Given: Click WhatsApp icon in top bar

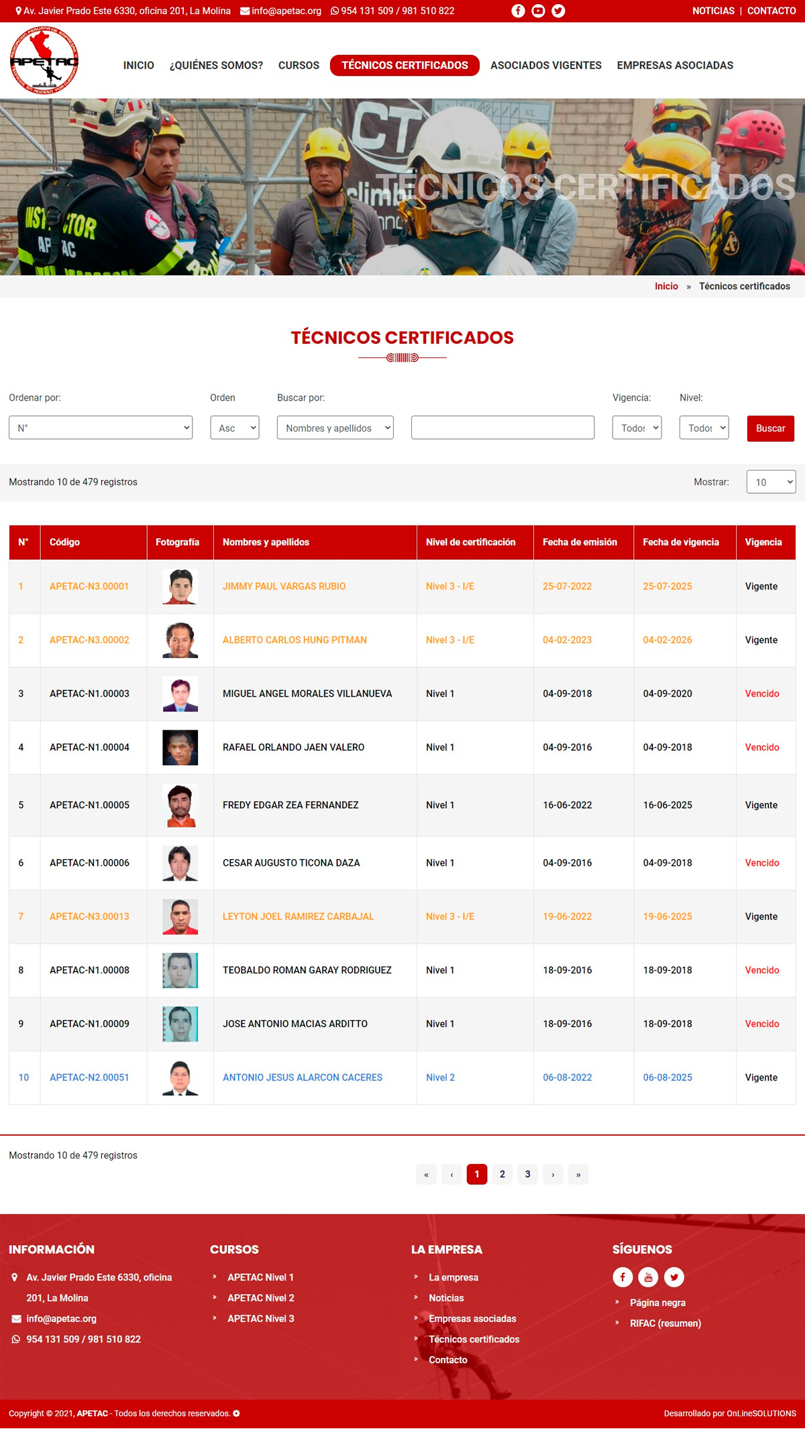Looking at the screenshot, I should 335,11.
